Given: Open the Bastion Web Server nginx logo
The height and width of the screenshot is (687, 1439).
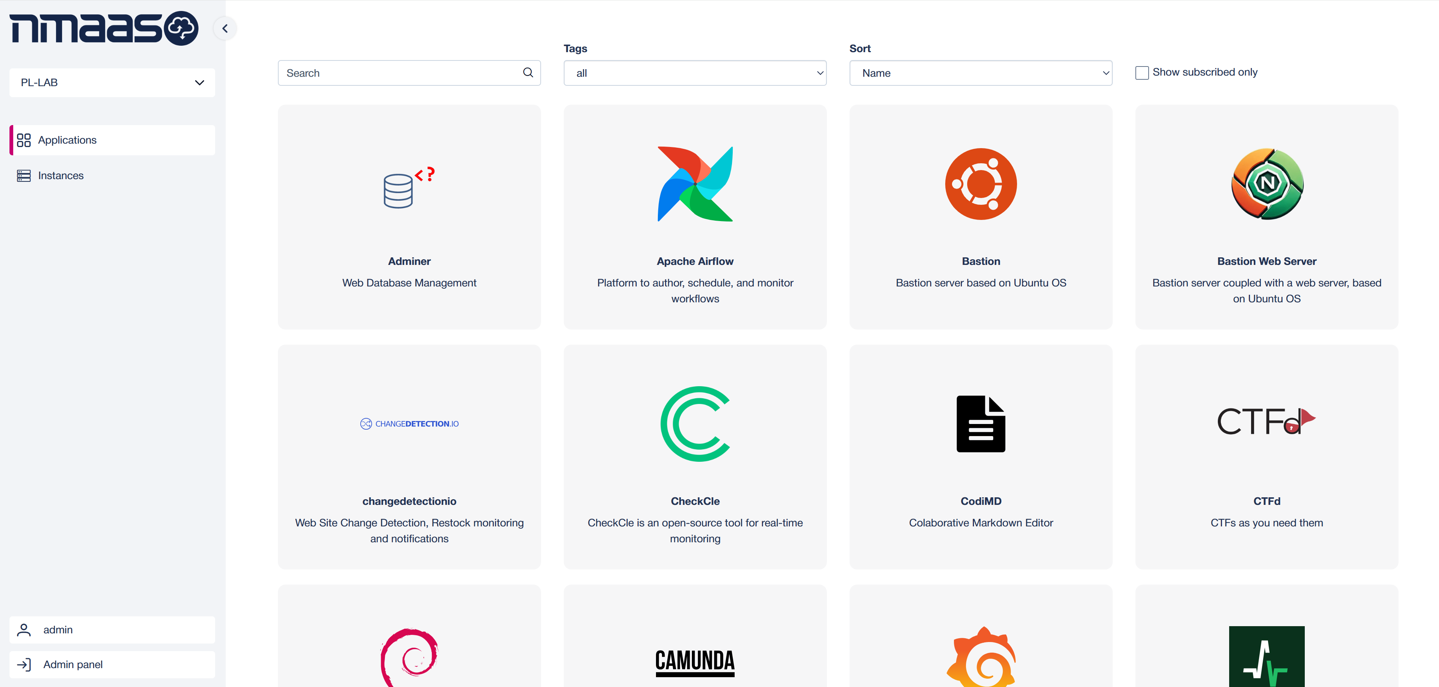Looking at the screenshot, I should (1267, 184).
